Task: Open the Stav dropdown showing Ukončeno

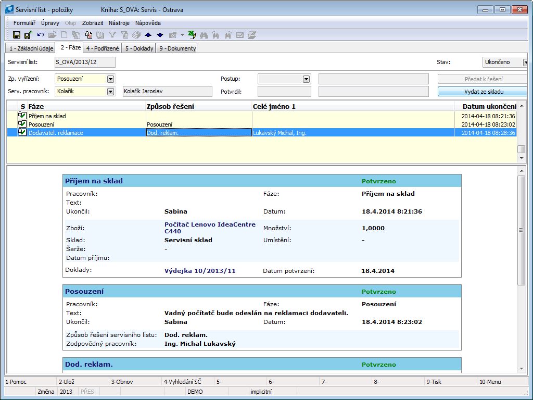Action: pos(525,63)
